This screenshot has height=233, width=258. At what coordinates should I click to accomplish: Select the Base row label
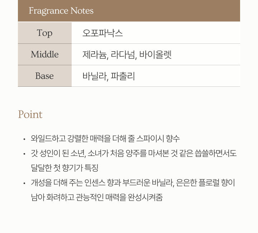click(x=44, y=76)
